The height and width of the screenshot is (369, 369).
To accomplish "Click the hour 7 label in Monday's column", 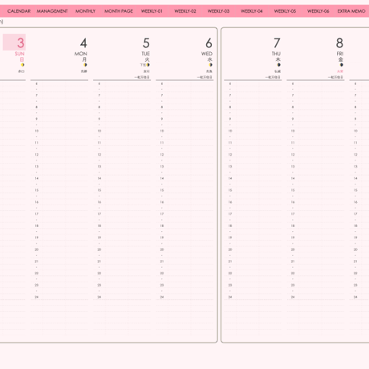I will pyautogui.click(x=37, y=95).
